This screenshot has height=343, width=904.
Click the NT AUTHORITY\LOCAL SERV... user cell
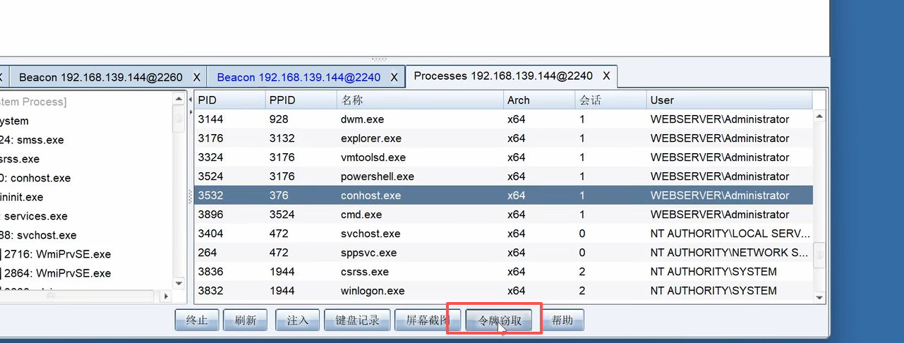pyautogui.click(x=730, y=234)
